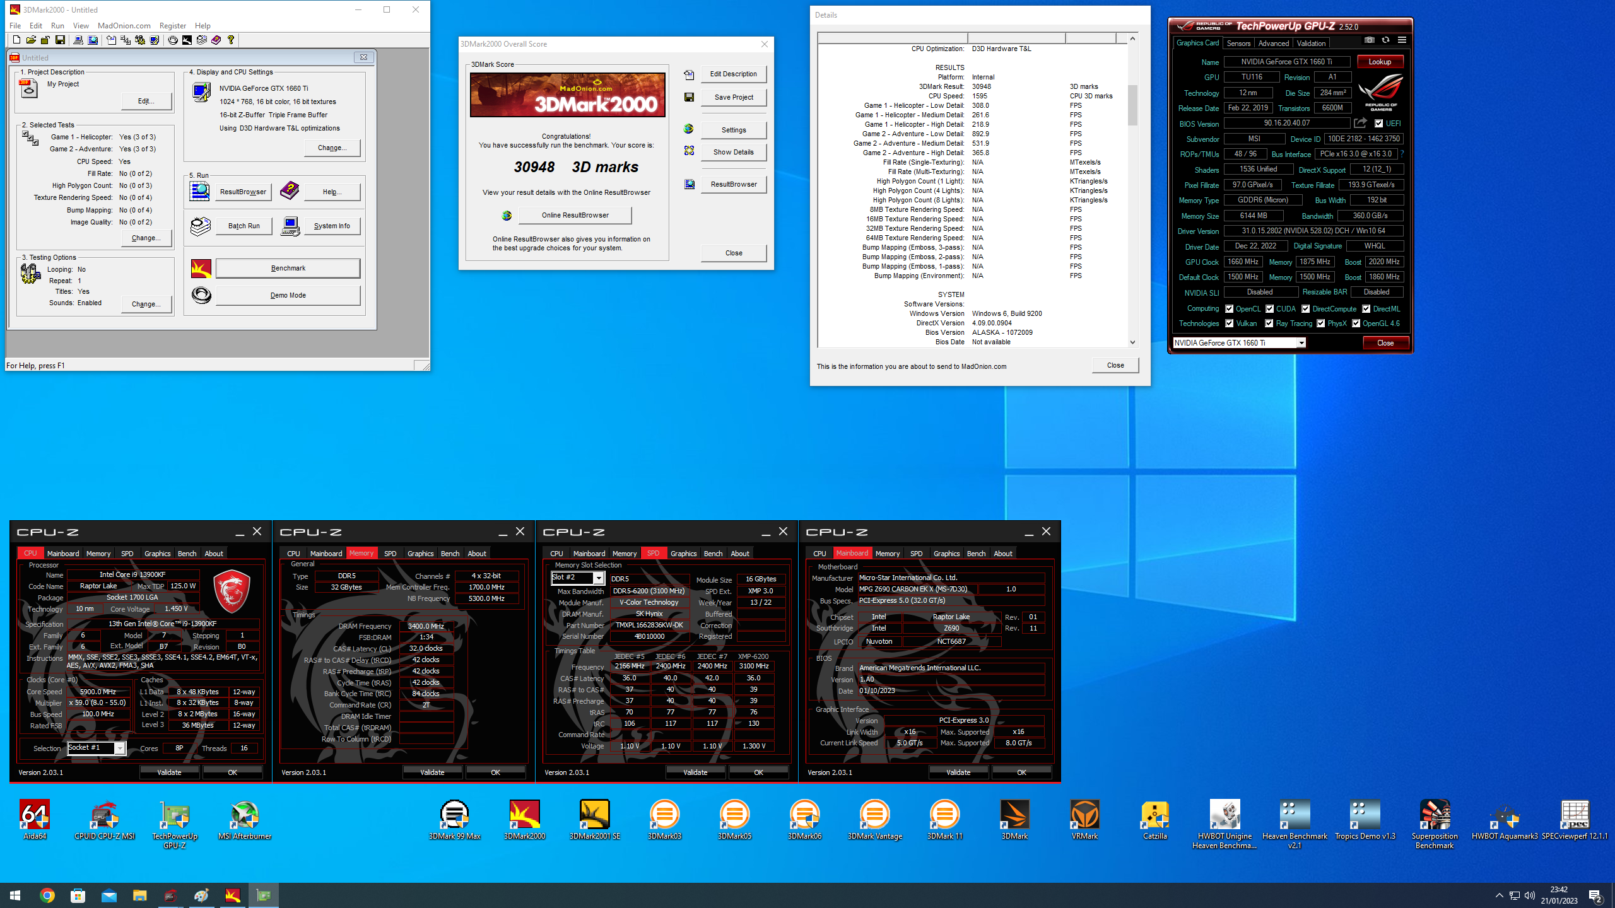1615x908 pixels.
Task: Expand GPU selection dropdown in GPU-Z
Action: pos(1301,343)
